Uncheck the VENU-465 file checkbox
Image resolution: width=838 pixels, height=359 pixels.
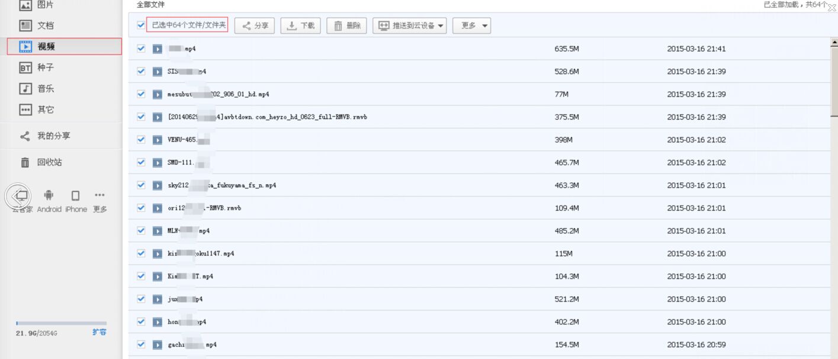(141, 140)
